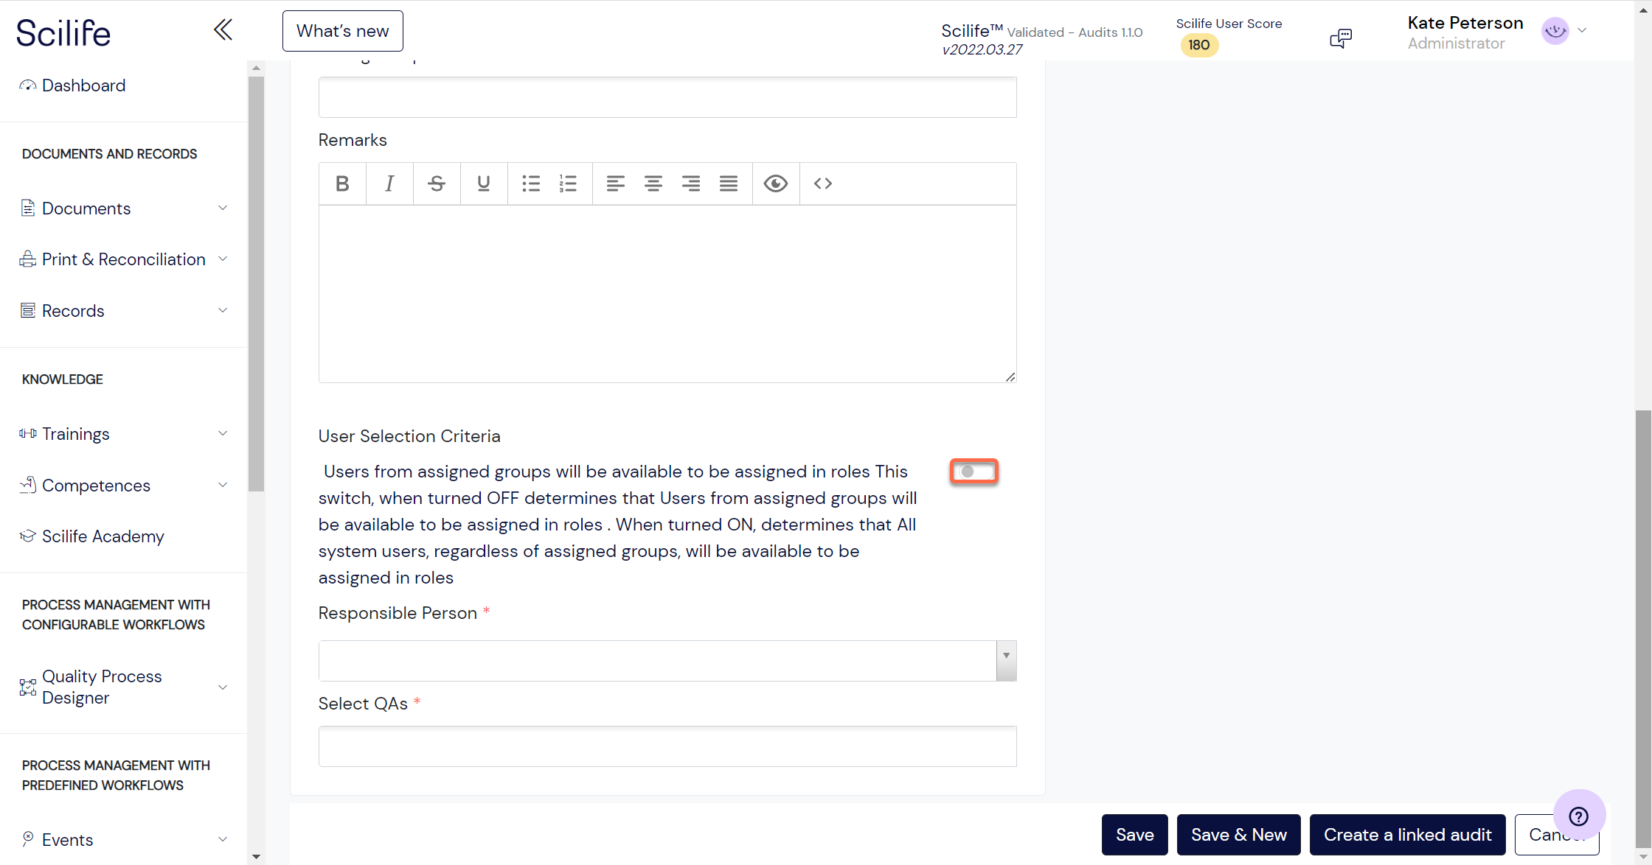Viewport: 1652px width, 865px height.
Task: Click Create a linked audit button
Action: [1408, 835]
